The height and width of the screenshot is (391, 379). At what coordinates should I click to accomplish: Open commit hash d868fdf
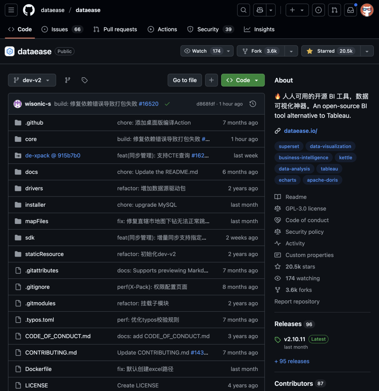pyautogui.click(x=205, y=104)
